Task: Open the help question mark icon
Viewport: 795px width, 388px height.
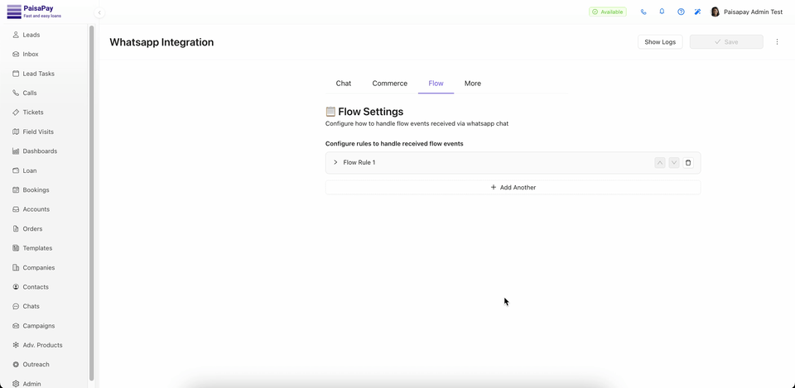Action: (681, 12)
